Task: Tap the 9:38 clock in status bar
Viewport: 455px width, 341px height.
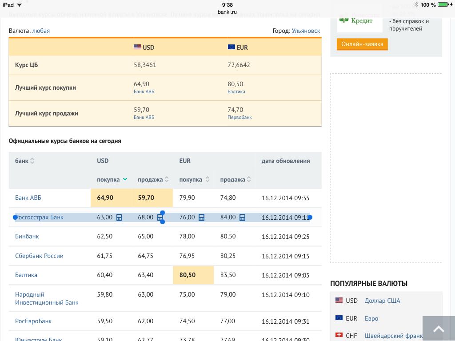Action: (227, 4)
